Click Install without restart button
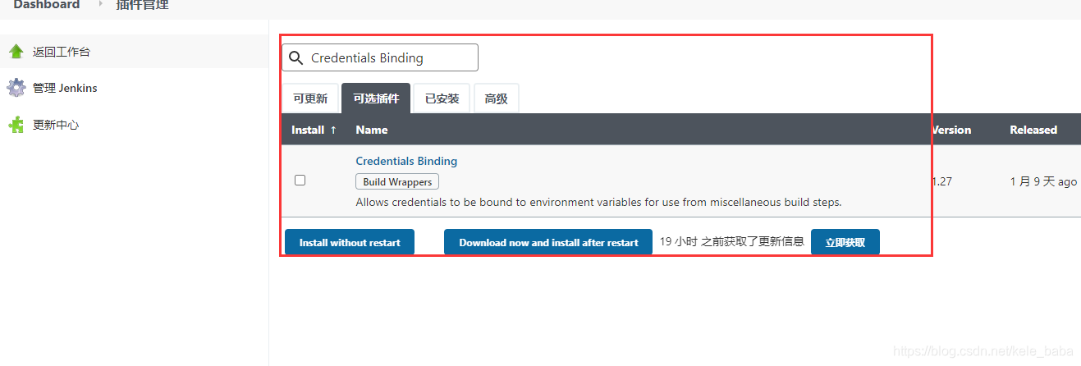Screen dimensions: 1081x366 [x=350, y=242]
